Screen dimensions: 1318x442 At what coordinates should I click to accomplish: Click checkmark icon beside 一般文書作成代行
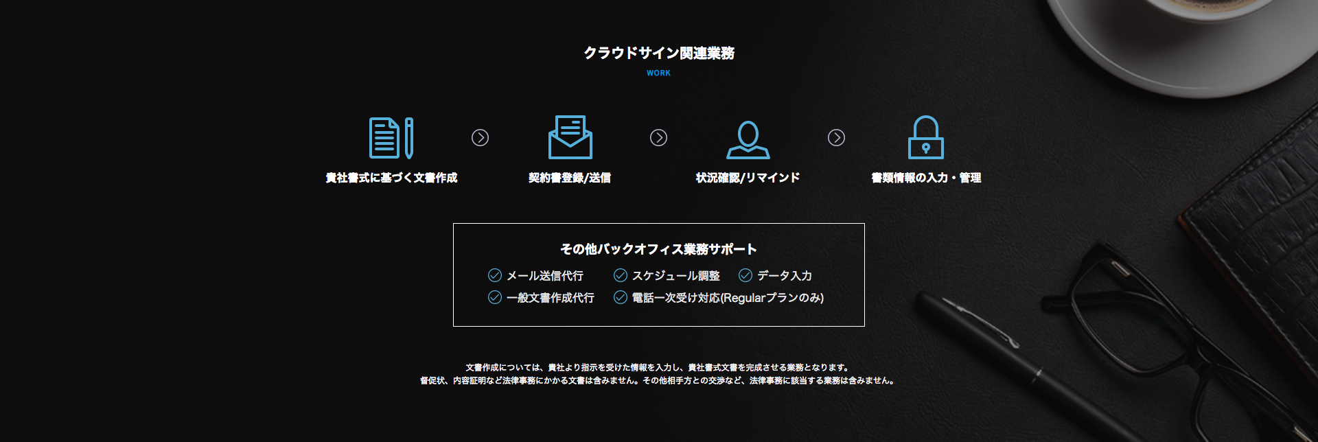(495, 297)
